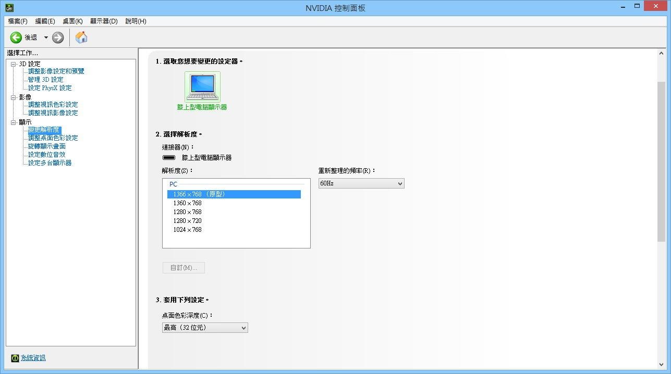Open the 最高 (32 位元) color depth dropdown
Screen dimensions: 671x374
tap(205, 328)
